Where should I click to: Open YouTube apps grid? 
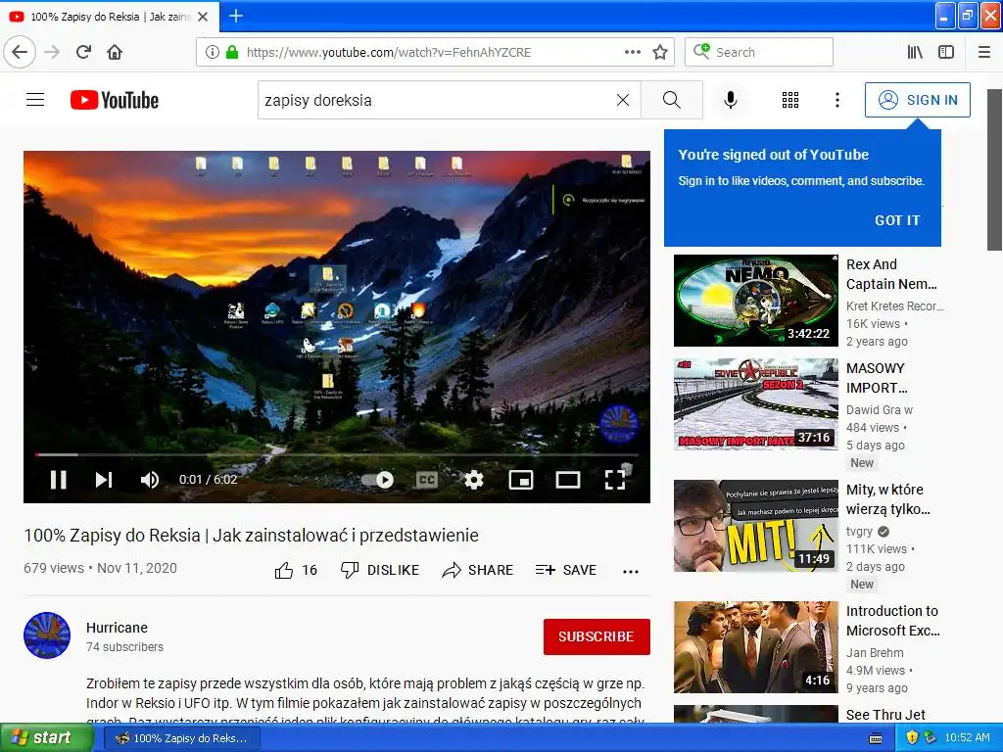click(790, 100)
